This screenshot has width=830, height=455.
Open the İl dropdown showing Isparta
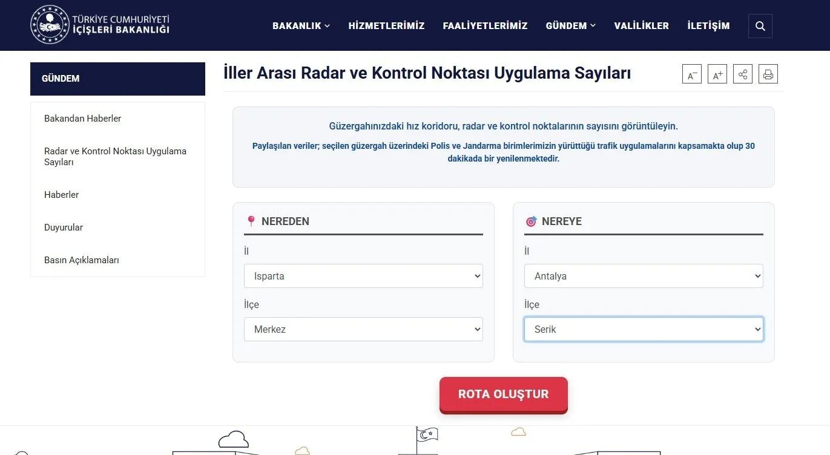click(363, 276)
